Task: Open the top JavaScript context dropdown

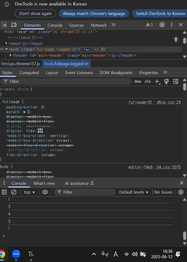Action: pyautogui.click(x=29, y=192)
